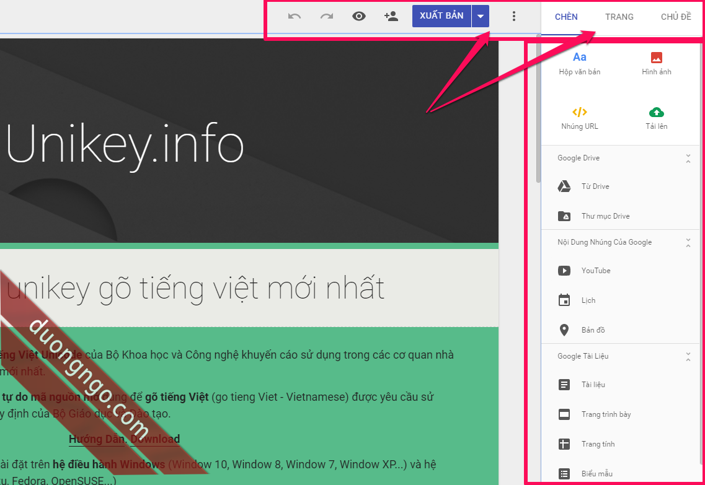Insert a document (Tài liệu)
The image size is (705, 485).
(621, 385)
